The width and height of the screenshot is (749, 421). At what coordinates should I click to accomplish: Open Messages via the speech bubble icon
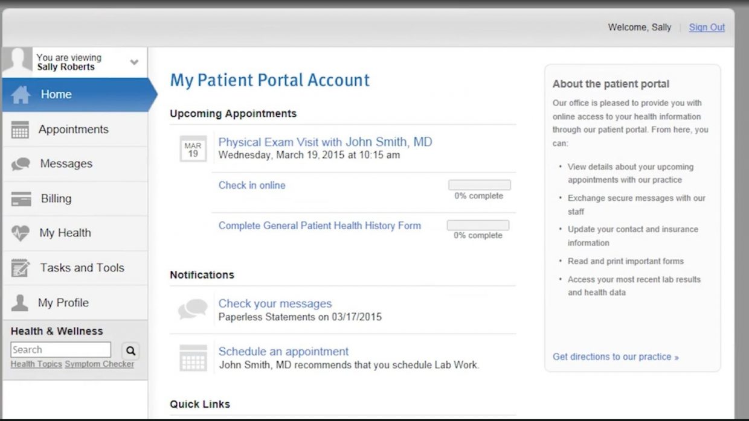pos(20,163)
